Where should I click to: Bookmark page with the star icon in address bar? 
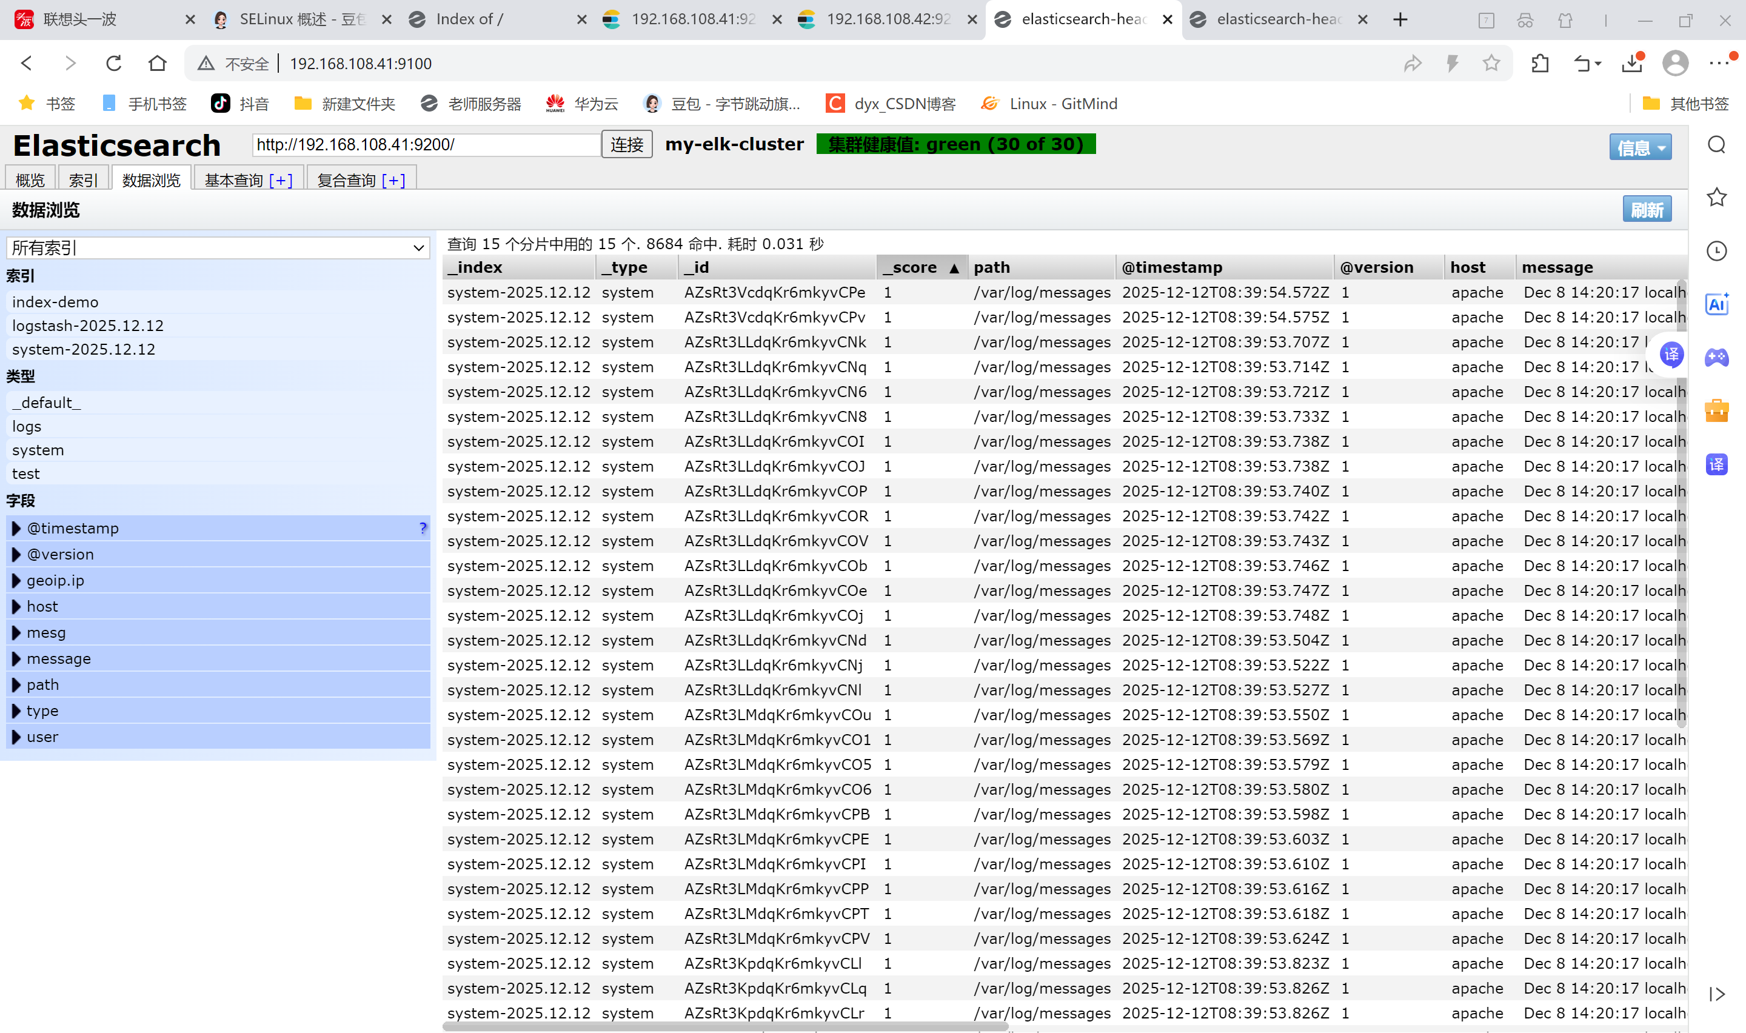1491,63
